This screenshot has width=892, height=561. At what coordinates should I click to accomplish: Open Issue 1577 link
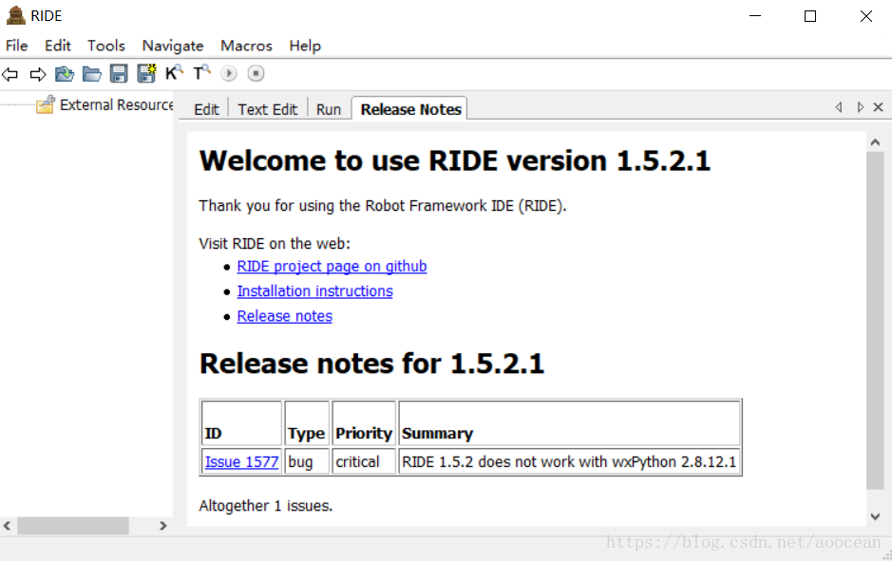coord(242,461)
